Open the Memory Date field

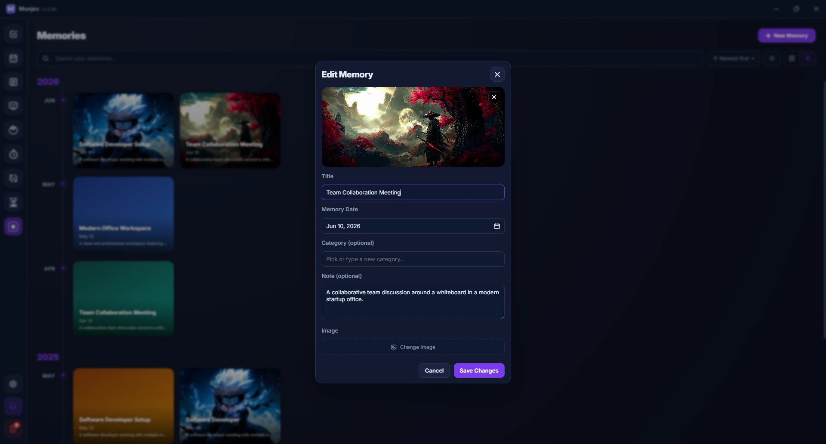413,226
